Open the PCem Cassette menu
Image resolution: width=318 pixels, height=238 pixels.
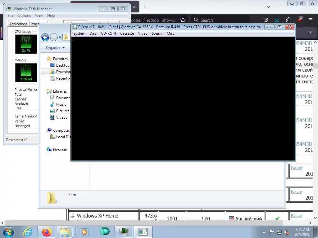click(x=127, y=33)
